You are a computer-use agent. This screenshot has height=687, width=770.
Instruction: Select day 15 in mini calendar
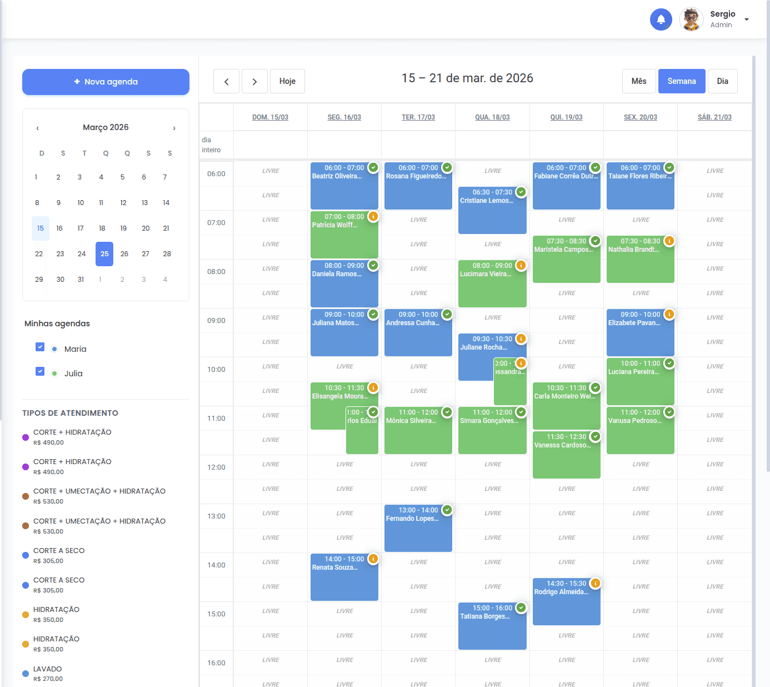(x=41, y=228)
